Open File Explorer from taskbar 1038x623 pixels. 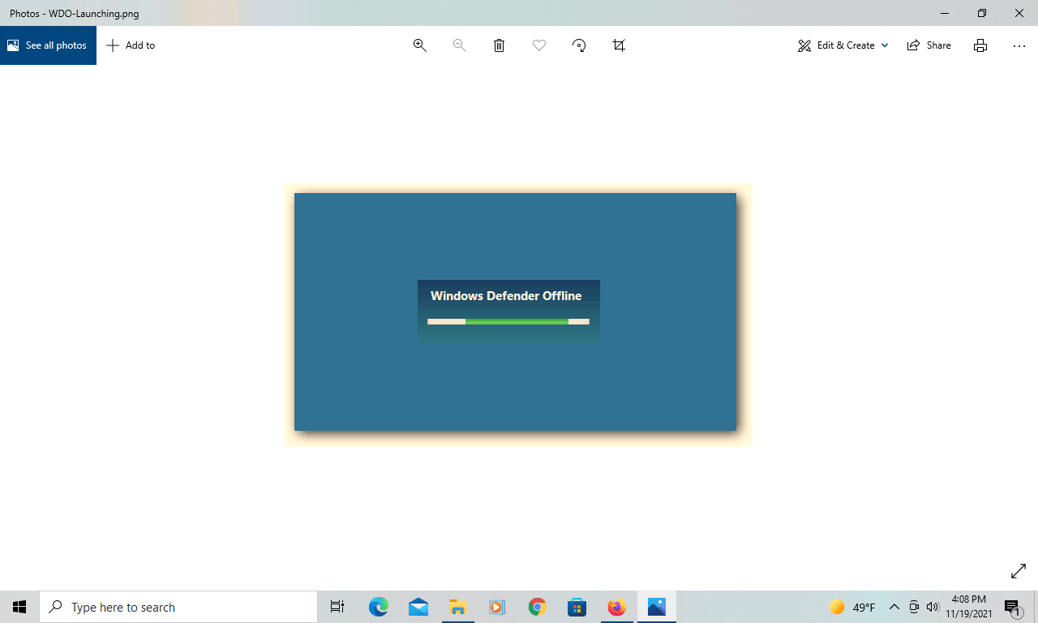tap(458, 607)
